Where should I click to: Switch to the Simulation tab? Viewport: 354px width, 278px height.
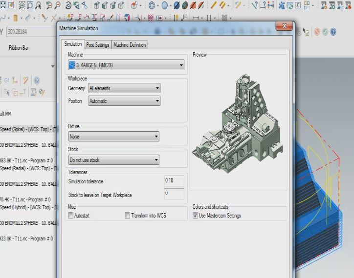[73, 44]
